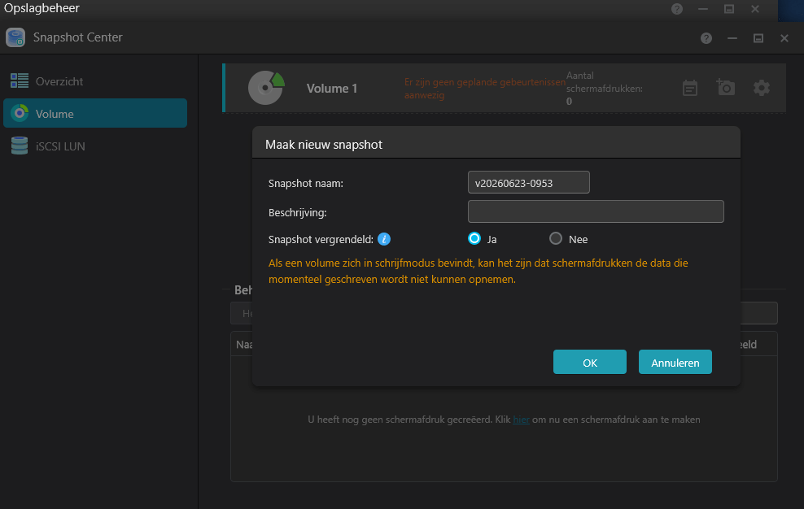Close the Snapshot Center window
The height and width of the screenshot is (509, 804).
(784, 38)
